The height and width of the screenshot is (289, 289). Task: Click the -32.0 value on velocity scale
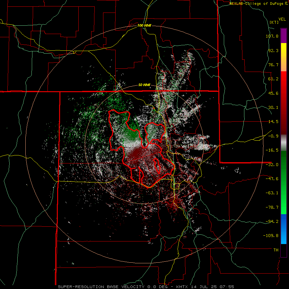[x=272, y=164]
